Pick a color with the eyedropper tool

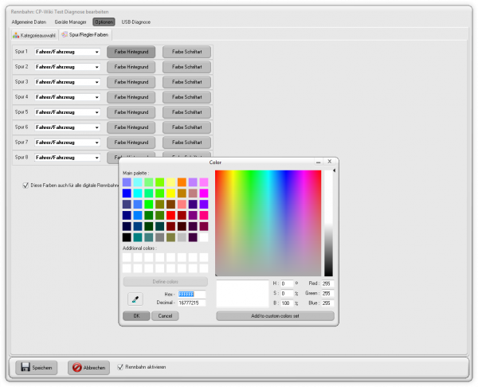coord(133,299)
